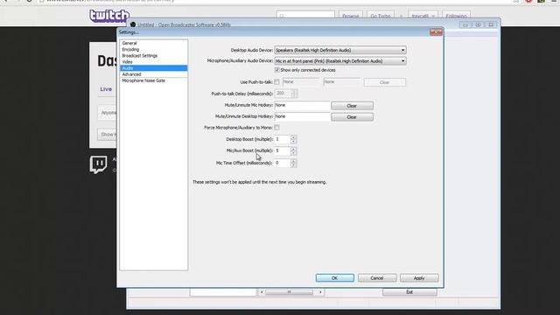Select Microphone Noise Gate category
Screen dimensions: 560x315
(143, 80)
